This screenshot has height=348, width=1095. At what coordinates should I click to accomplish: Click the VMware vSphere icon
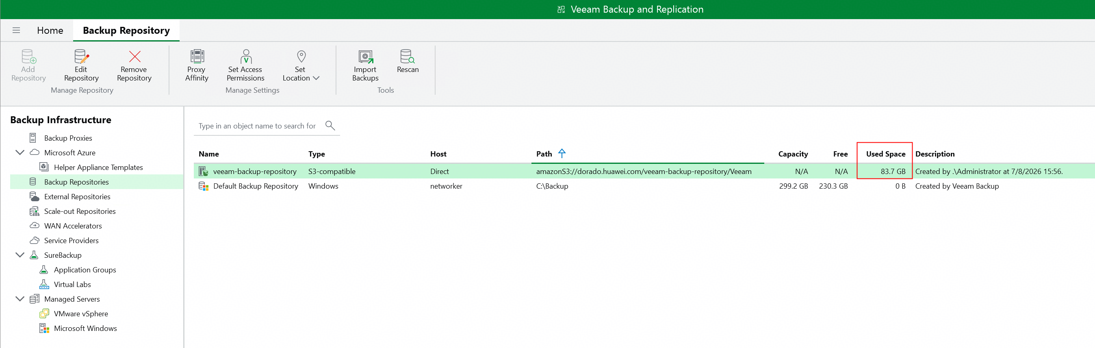click(x=44, y=313)
